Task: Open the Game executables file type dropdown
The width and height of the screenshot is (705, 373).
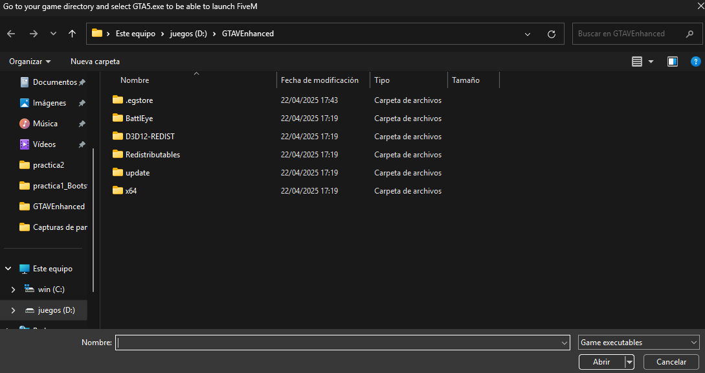Action: click(638, 343)
